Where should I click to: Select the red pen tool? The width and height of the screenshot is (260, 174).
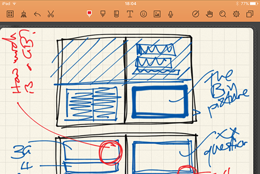point(89,14)
